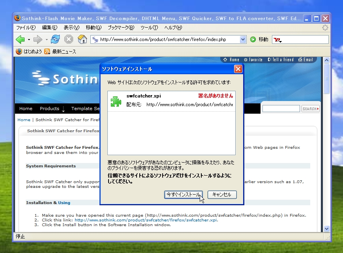
Task: Click the Firefox icon in the title bar
Action: click(17, 18)
